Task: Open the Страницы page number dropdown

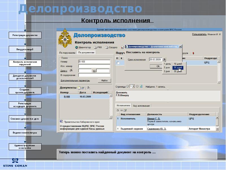Action: 132,86
